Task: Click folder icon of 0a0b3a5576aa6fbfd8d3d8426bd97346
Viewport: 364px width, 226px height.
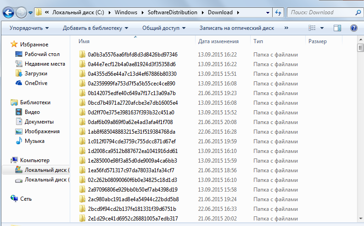Action: 82,54
